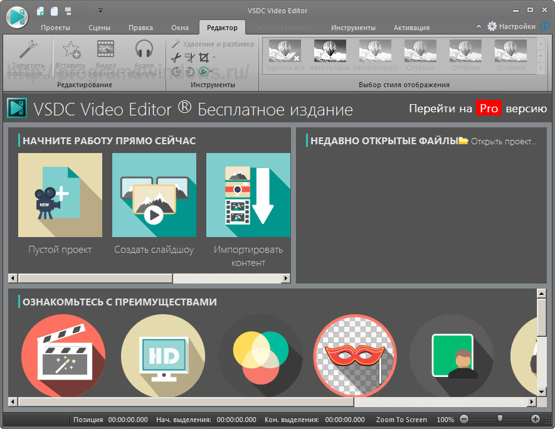Image resolution: width=555 pixels, height=429 pixels.
Task: Click zoom out minus button
Action: [x=464, y=419]
